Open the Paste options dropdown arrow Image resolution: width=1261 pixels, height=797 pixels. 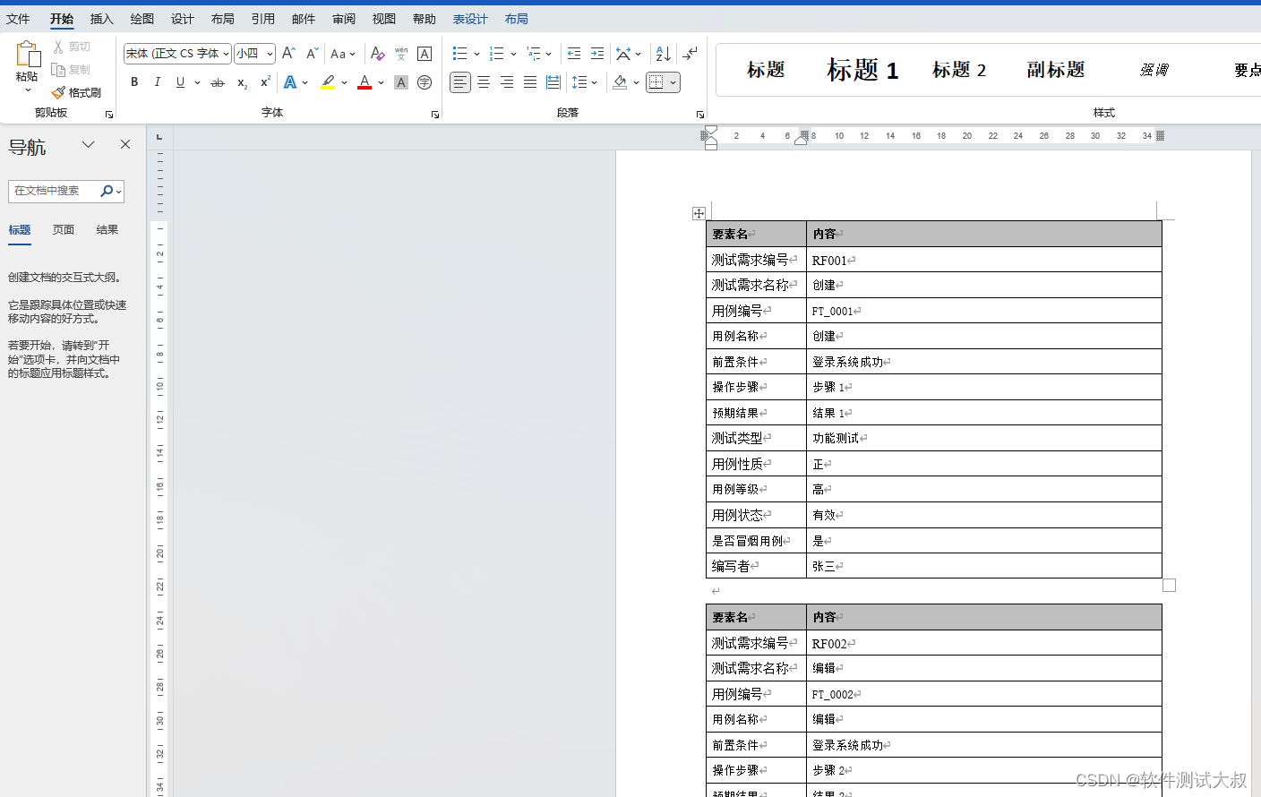point(28,90)
